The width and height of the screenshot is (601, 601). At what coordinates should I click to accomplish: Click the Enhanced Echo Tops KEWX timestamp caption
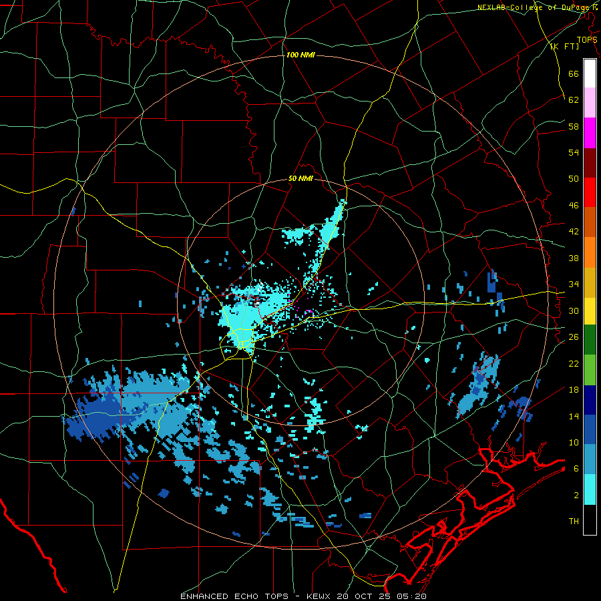(303, 596)
